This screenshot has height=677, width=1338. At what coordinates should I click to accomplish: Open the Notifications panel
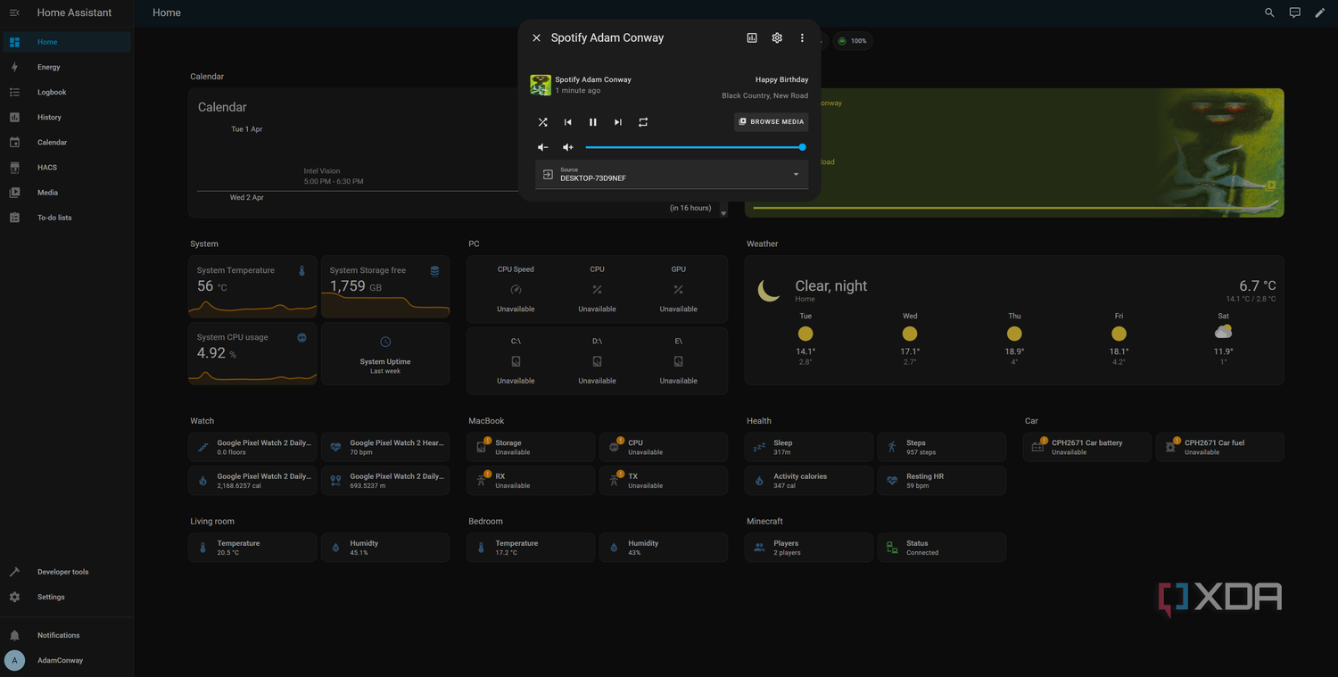(x=67, y=635)
